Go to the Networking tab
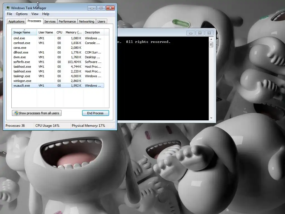This screenshot has height=214, width=285. tap(87, 21)
